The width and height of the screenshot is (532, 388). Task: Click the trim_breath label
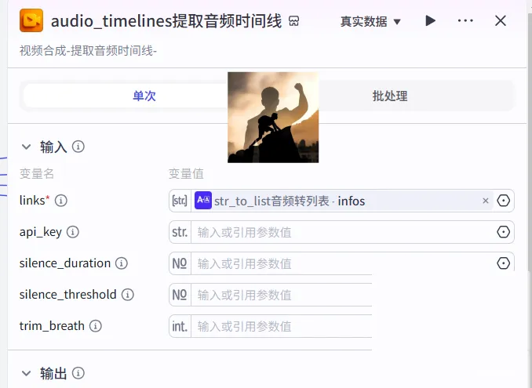tap(52, 326)
